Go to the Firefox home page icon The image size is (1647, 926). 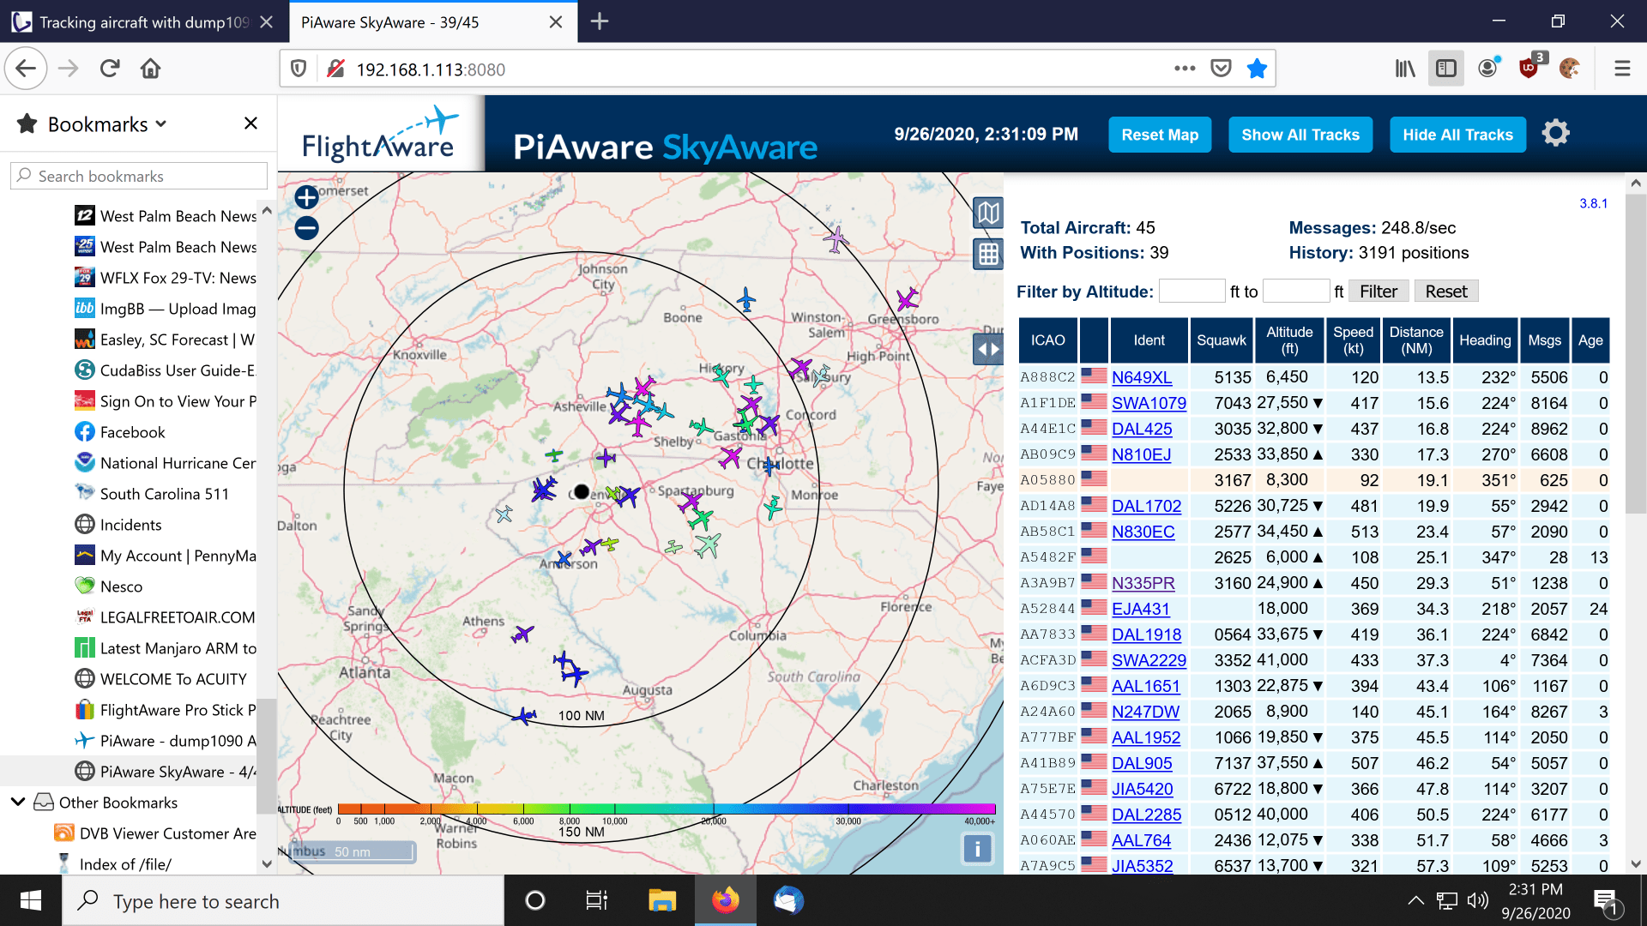(151, 69)
